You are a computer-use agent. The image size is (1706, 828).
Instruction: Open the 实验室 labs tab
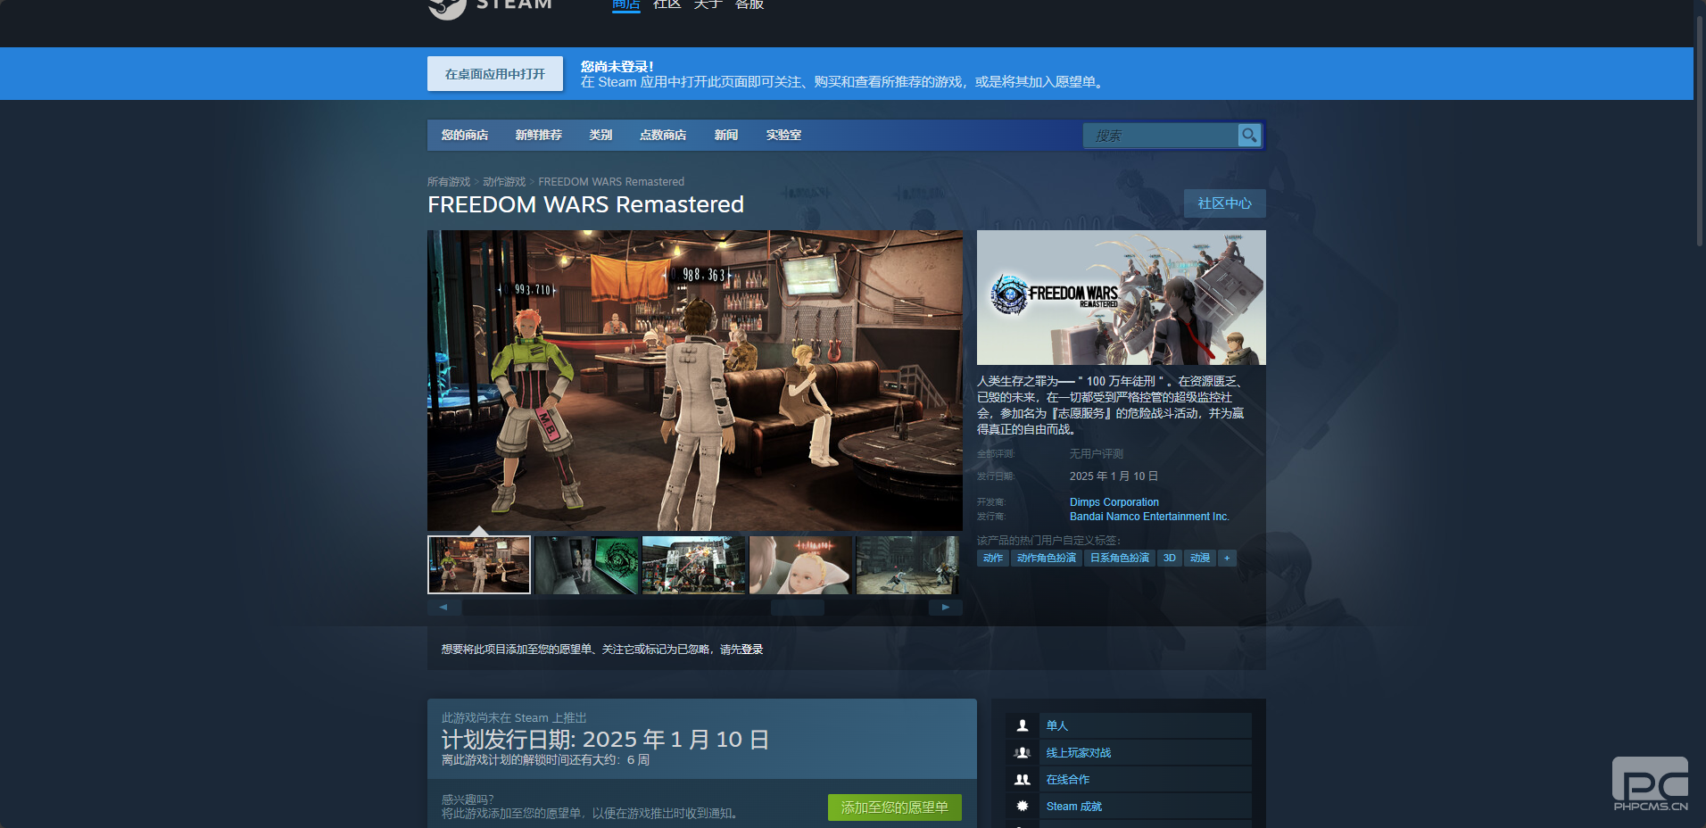coord(783,136)
